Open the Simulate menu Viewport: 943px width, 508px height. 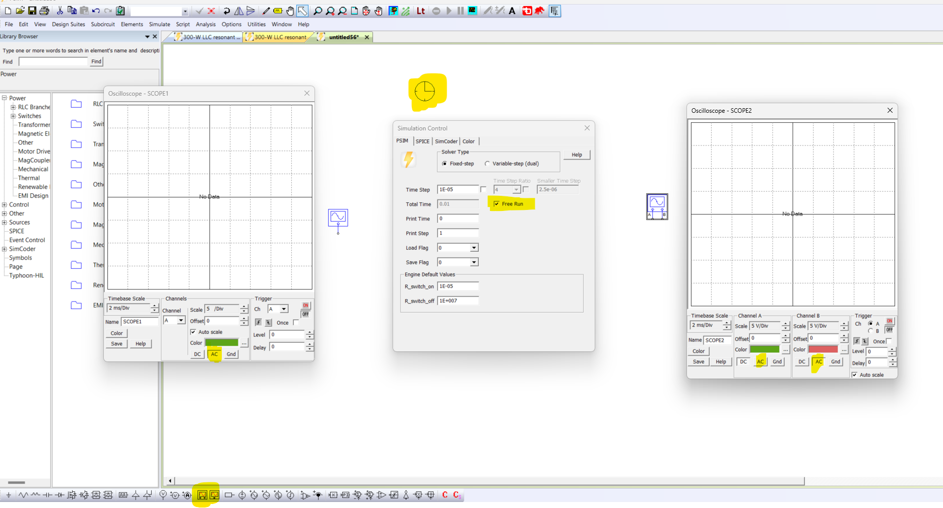(159, 24)
